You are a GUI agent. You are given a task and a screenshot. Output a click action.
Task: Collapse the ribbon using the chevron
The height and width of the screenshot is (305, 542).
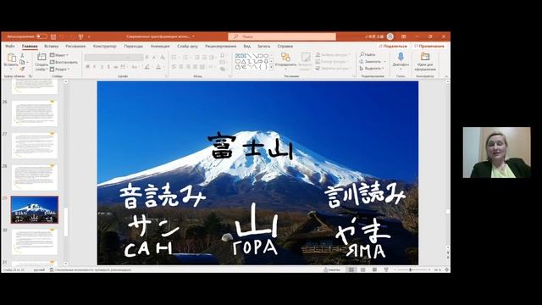(x=446, y=76)
